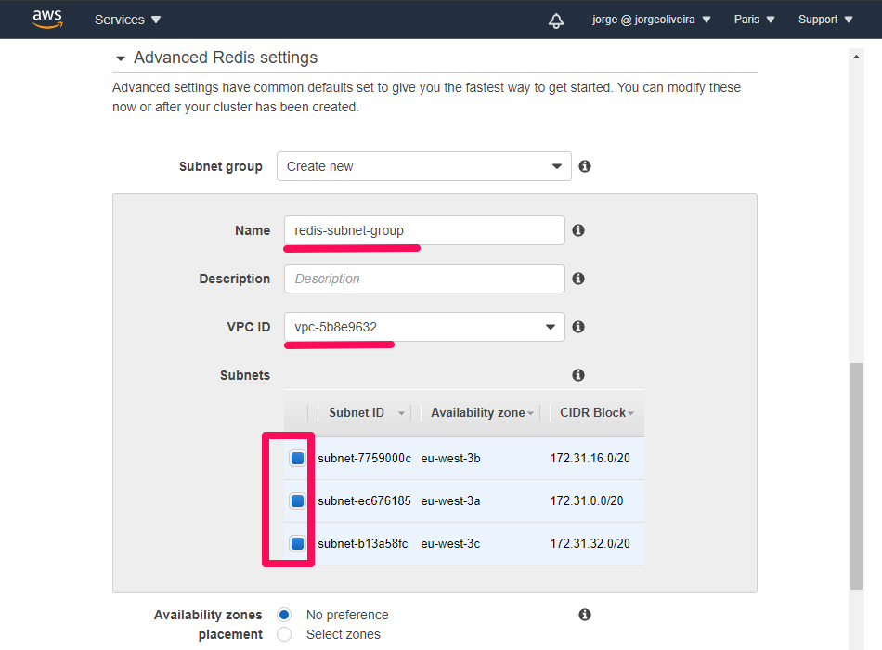Click the Description input field
882x650 pixels.
coord(424,279)
